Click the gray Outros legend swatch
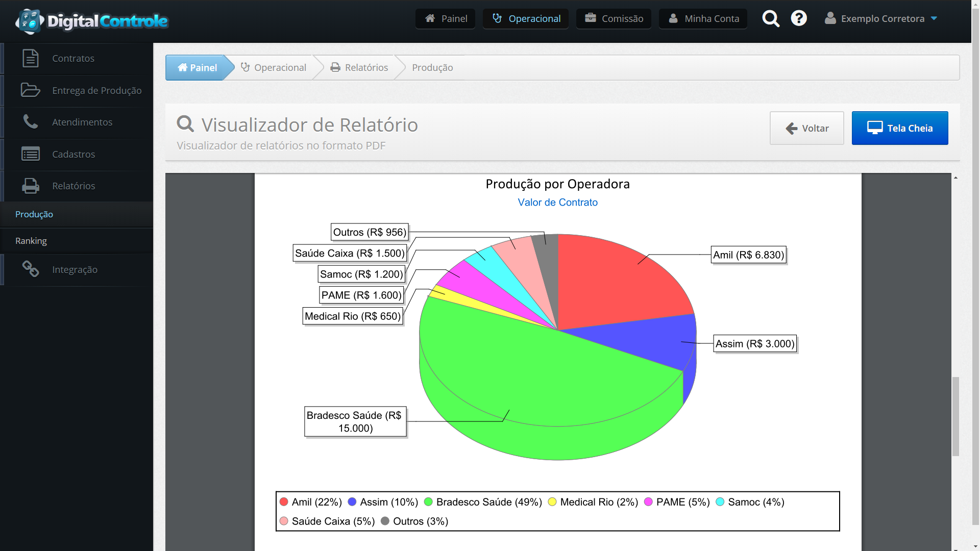The height and width of the screenshot is (551, 980). click(x=385, y=521)
